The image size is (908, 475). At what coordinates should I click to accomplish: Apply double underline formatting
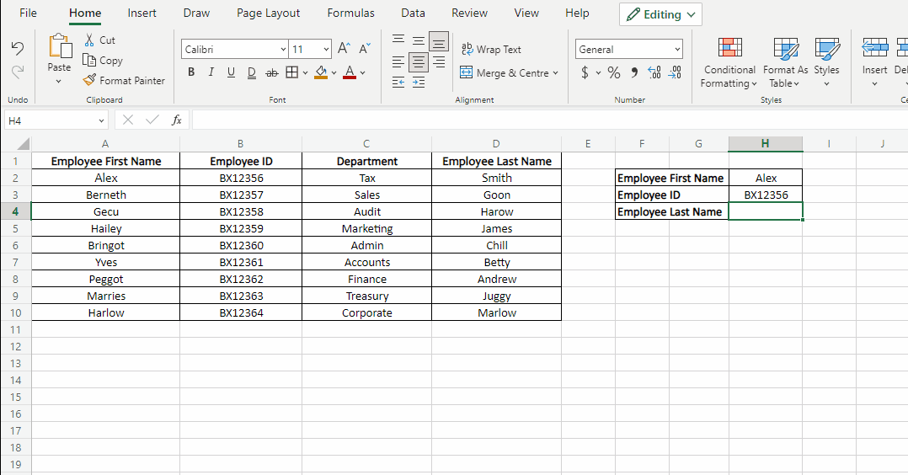tap(251, 72)
